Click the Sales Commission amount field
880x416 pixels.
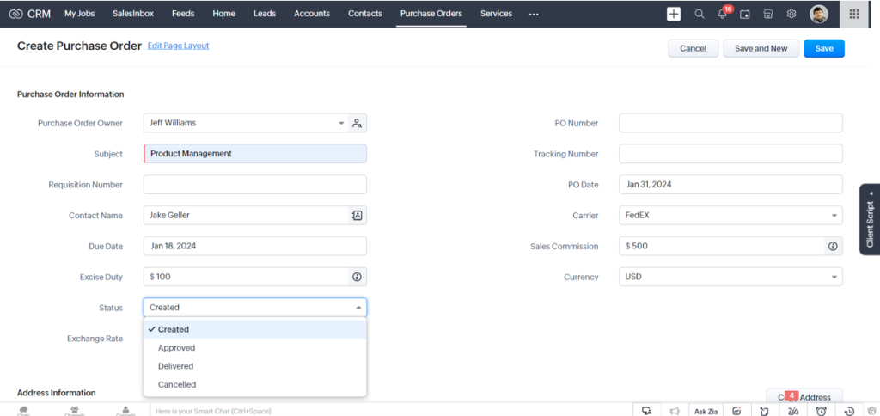[x=722, y=246]
